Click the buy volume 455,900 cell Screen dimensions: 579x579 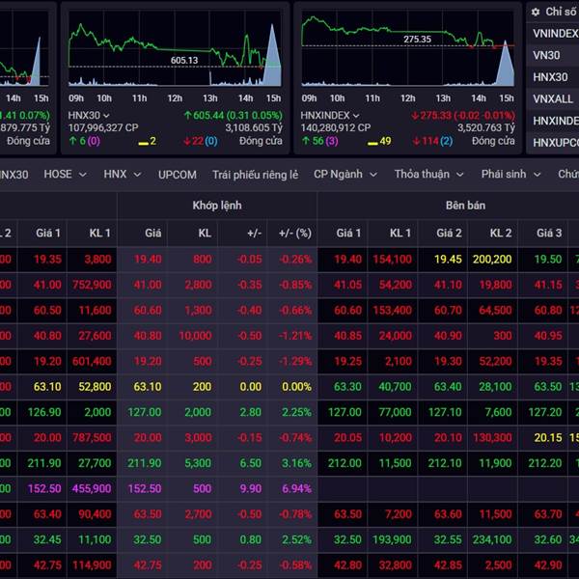pos(92,488)
